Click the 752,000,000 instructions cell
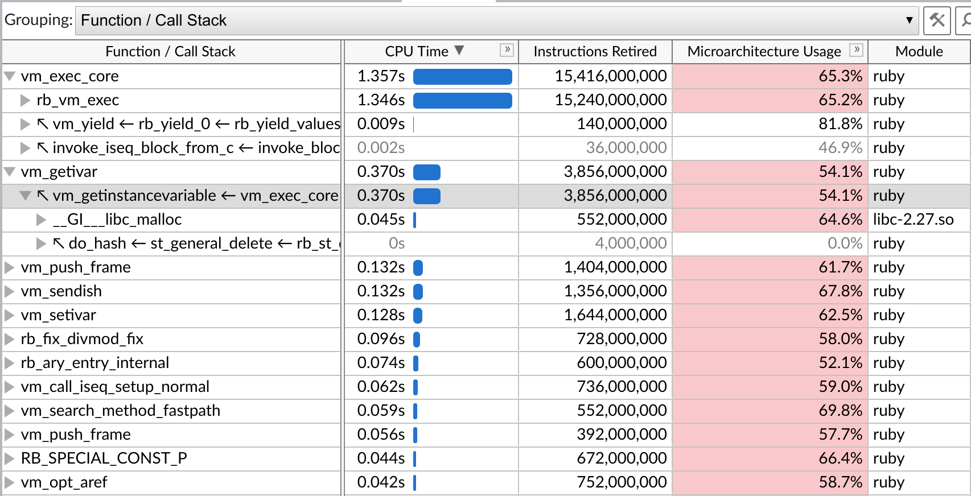 [595, 482]
